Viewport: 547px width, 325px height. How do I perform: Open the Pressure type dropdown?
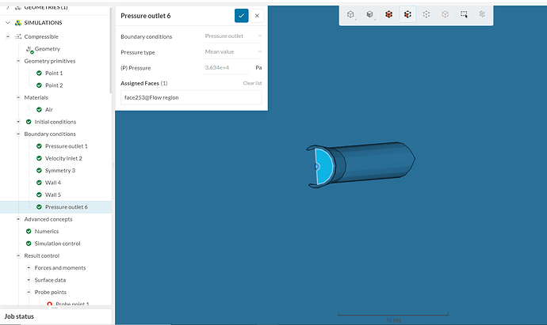(233, 52)
